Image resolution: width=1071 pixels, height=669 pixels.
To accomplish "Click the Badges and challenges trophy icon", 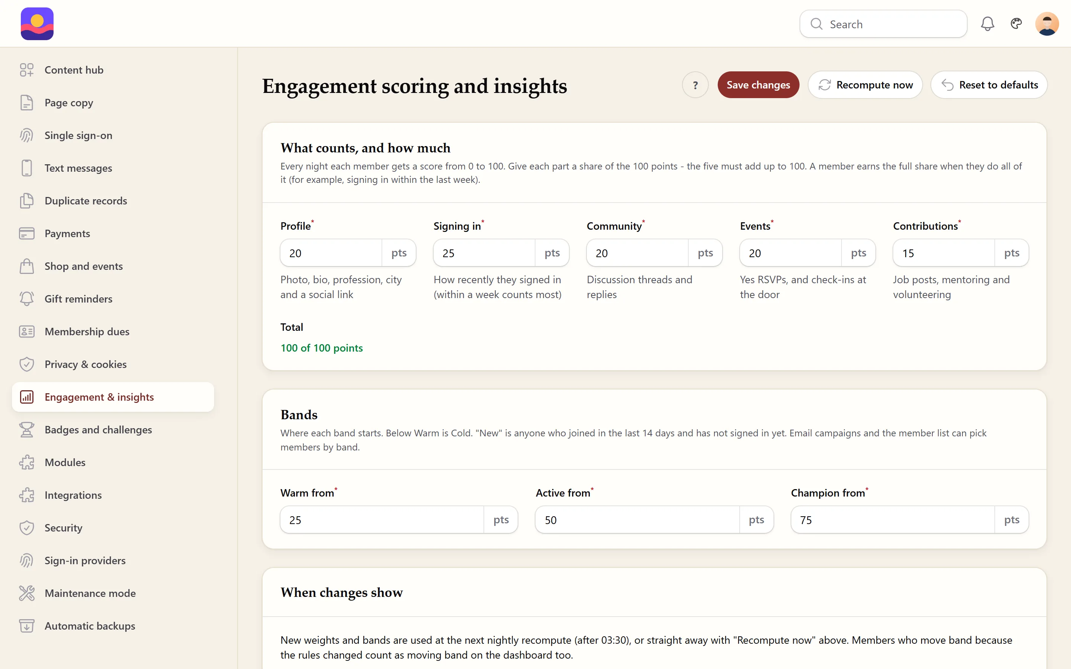I will point(26,430).
